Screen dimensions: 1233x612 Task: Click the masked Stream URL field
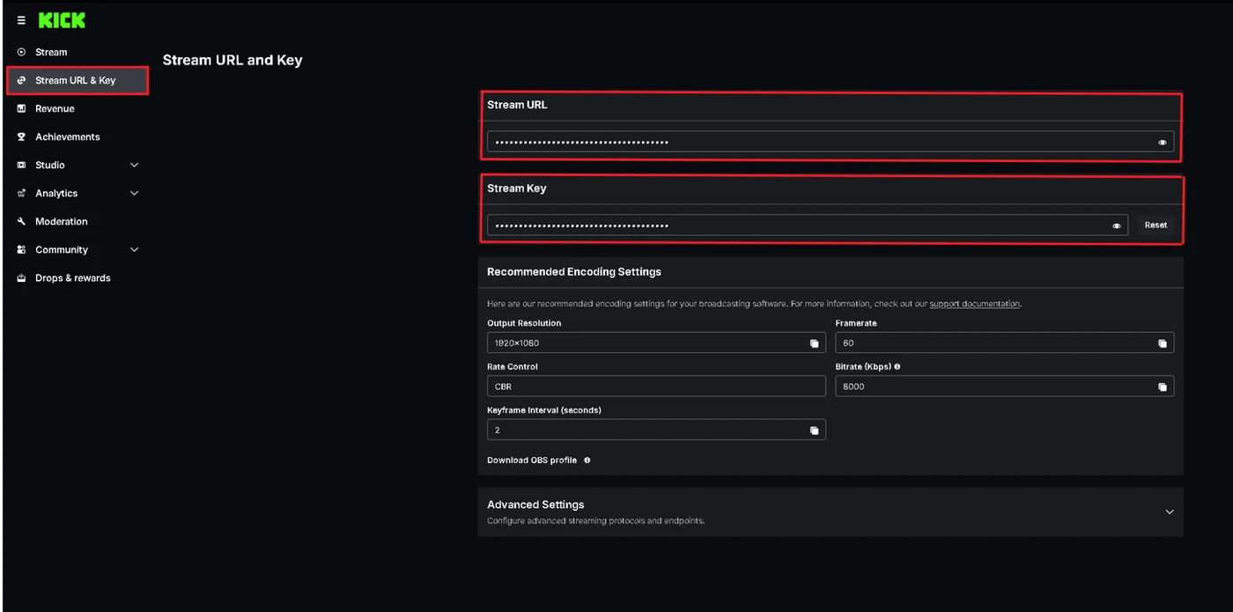(831, 142)
